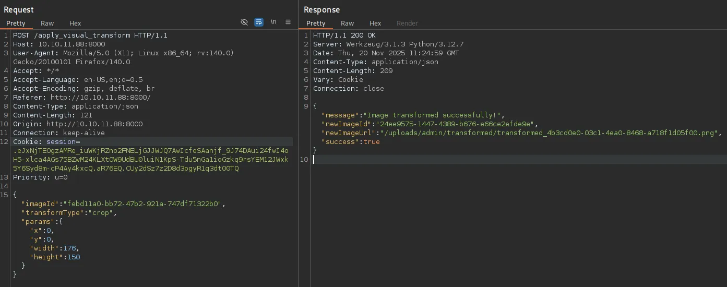The image size is (727, 287).
Task: Click the height value 150 in params
Action: [x=74, y=257]
